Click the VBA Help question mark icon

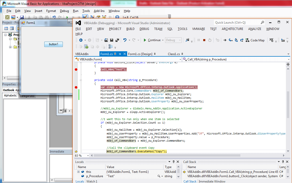coord(117,17)
